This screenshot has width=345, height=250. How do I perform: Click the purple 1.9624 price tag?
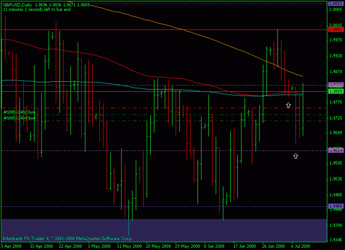point(336,150)
